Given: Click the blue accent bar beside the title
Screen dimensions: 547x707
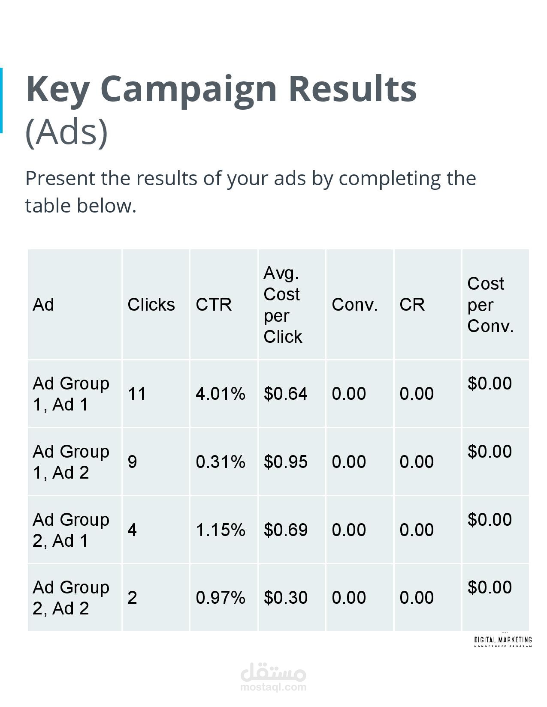Looking at the screenshot, I should (x=1, y=100).
